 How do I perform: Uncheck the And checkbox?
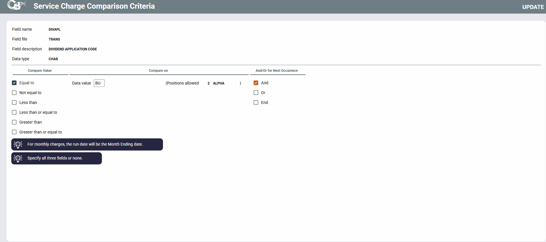(x=256, y=83)
